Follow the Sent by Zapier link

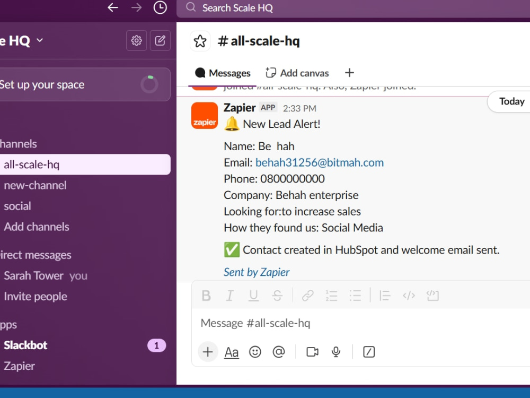257,272
